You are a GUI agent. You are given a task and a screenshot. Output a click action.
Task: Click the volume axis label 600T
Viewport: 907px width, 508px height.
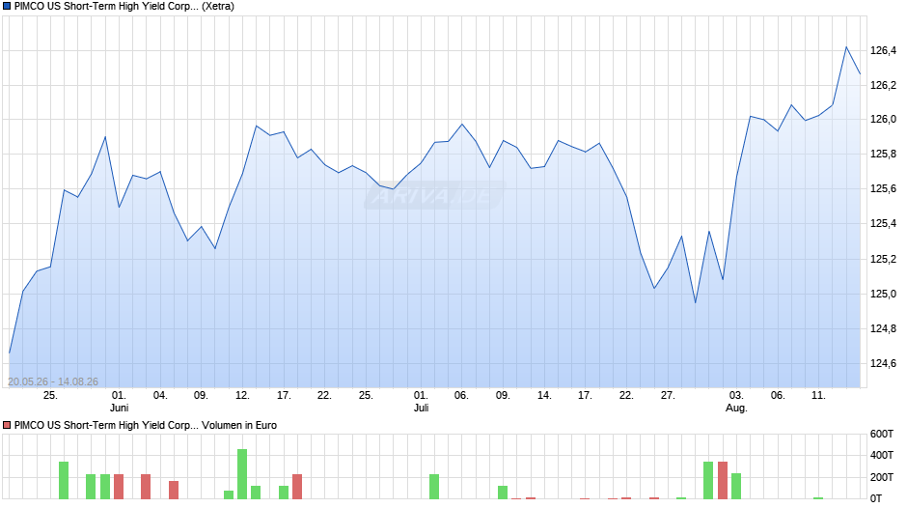882,434
